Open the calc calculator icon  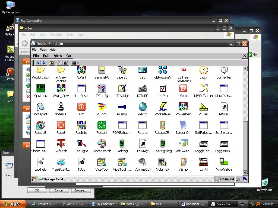point(142,70)
